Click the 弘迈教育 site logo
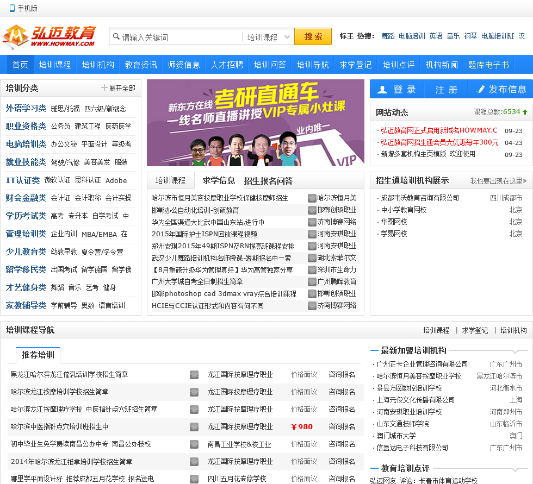Screen dimensions: 533x484 (x=49, y=36)
